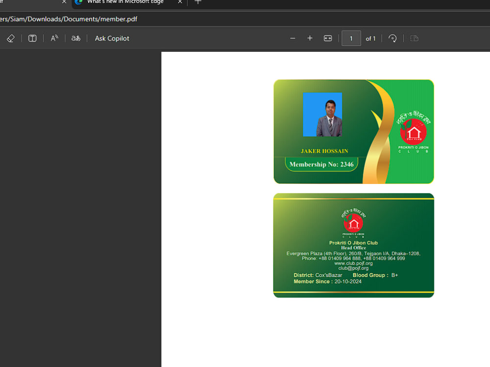Switch to What's new in Microsoft Edge tab
This screenshot has width=490, height=367.
(x=125, y=2)
